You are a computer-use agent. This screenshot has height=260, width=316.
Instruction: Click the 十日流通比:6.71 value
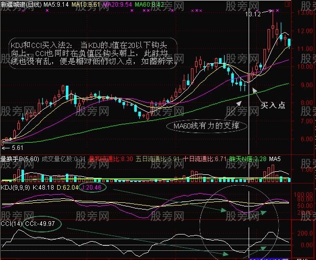[x=205, y=159]
